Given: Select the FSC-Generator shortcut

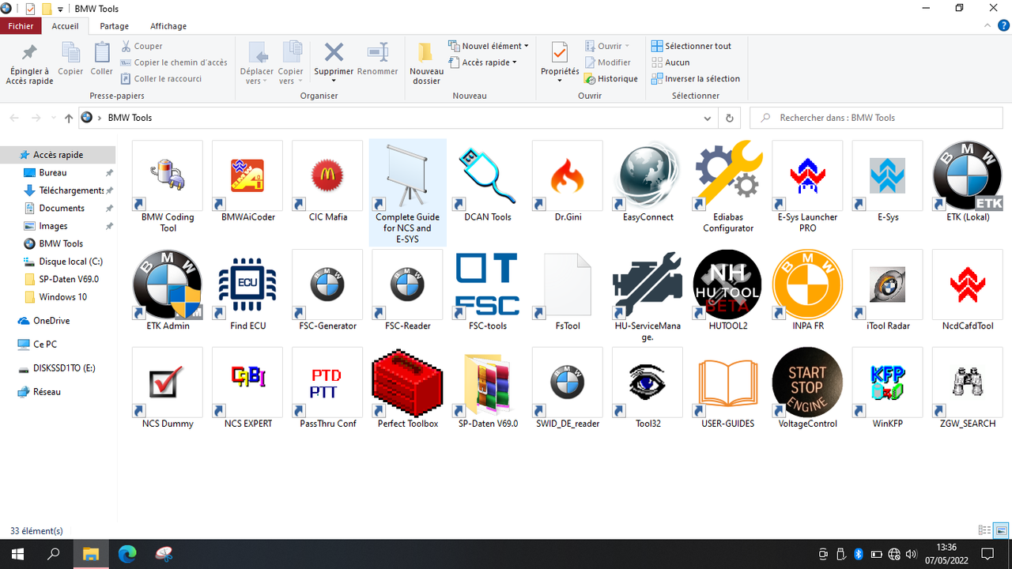Looking at the screenshot, I should (x=327, y=290).
